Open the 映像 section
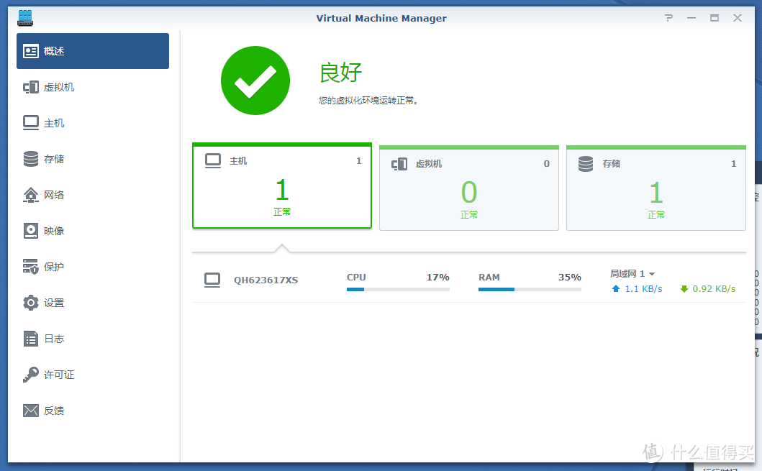Image resolution: width=762 pixels, height=471 pixels. pyautogui.click(x=92, y=231)
